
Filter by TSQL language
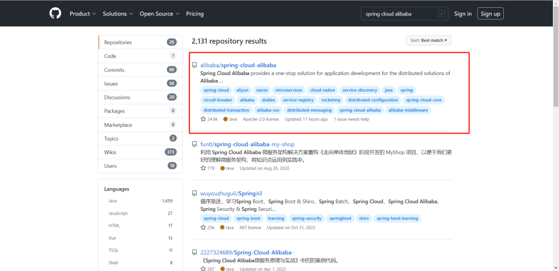coord(140,251)
